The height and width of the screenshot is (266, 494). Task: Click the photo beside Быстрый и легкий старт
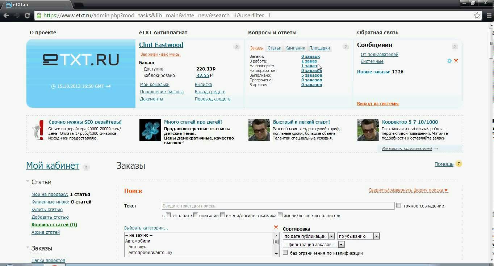259,130
